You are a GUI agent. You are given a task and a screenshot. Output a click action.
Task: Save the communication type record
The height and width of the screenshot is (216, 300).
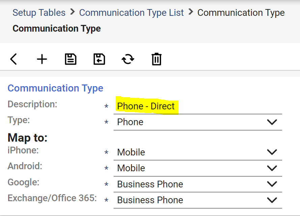click(70, 59)
